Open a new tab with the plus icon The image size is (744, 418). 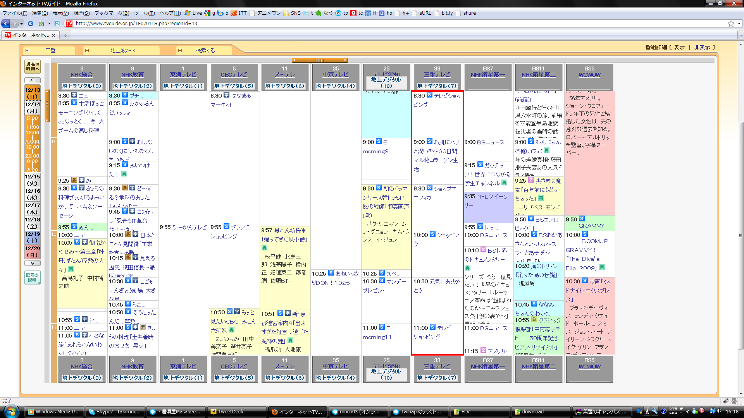pyautogui.click(x=65, y=35)
